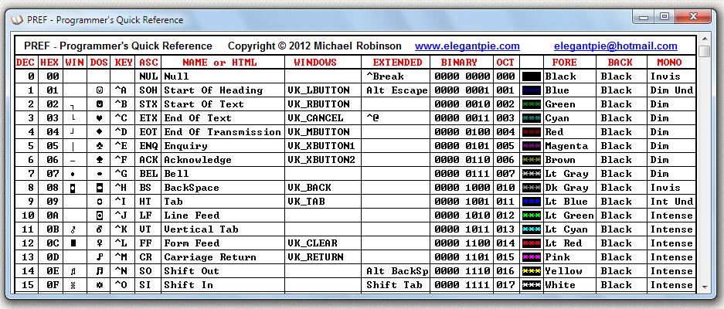724x309 pixels.
Task: Click the DOS male symbol in row 11
Action: coord(99,229)
